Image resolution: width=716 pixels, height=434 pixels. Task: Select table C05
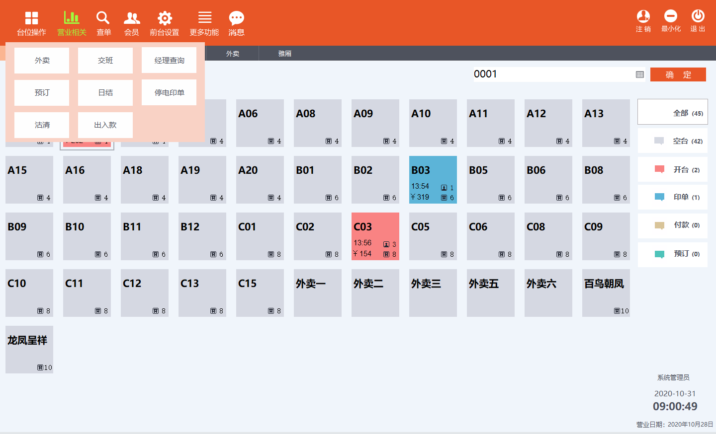pyautogui.click(x=433, y=236)
